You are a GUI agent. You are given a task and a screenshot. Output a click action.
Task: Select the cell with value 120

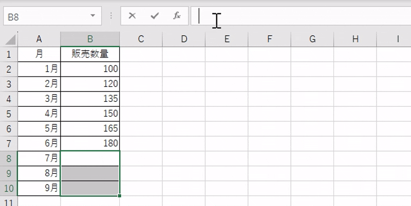[x=90, y=84]
